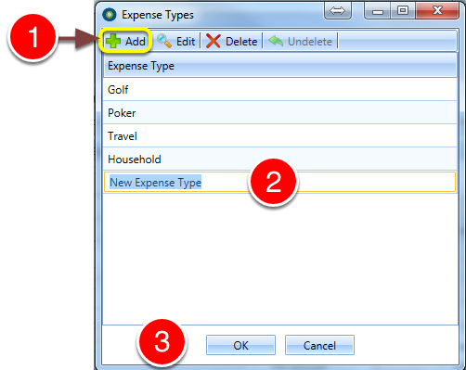Click the Expense Types window app icon
466x370 pixels.
coord(110,15)
